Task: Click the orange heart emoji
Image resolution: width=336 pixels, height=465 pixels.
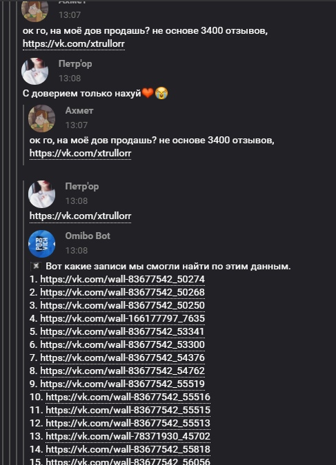Action: (x=148, y=93)
